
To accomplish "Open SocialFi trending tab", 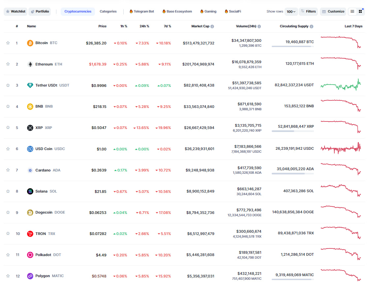I will point(233,11).
